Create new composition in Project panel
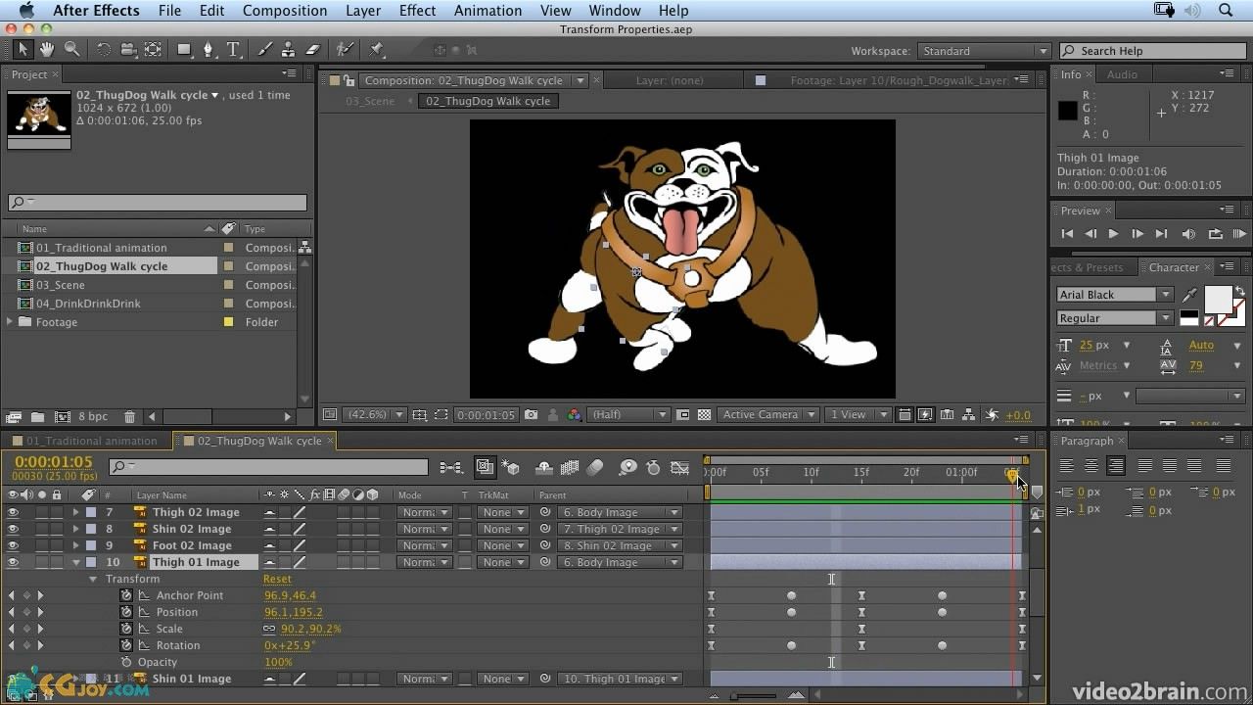 point(63,416)
